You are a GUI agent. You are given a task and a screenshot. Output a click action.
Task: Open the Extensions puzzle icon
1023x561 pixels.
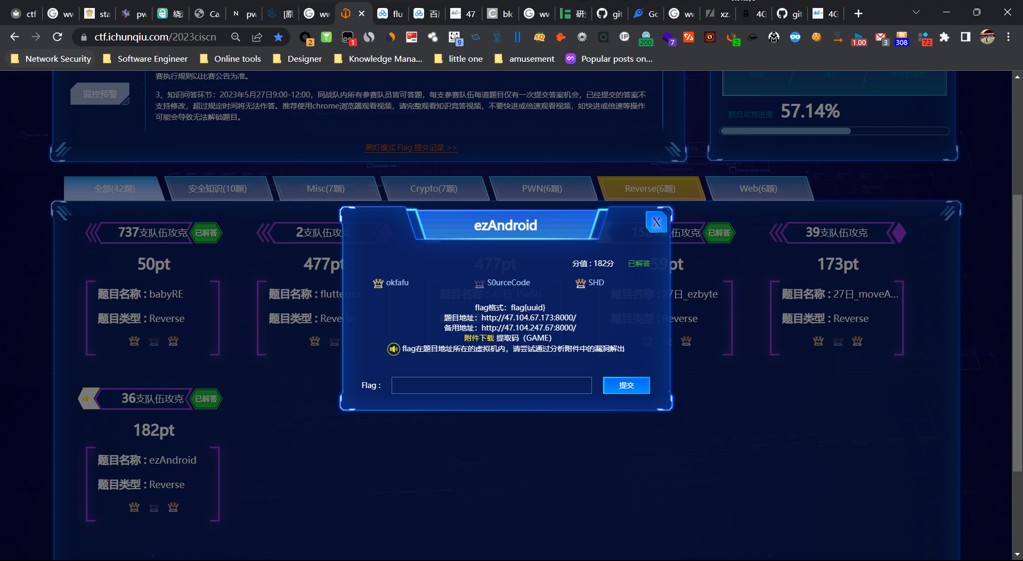944,37
